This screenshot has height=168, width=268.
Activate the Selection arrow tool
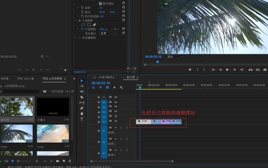click(x=82, y=81)
